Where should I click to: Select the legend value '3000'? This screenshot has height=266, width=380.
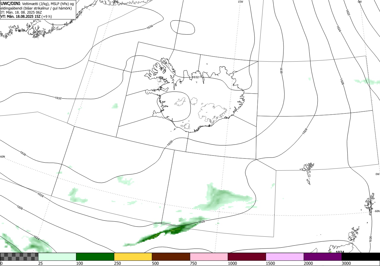346,263
